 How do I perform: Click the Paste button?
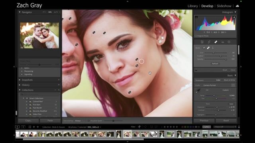50,121
